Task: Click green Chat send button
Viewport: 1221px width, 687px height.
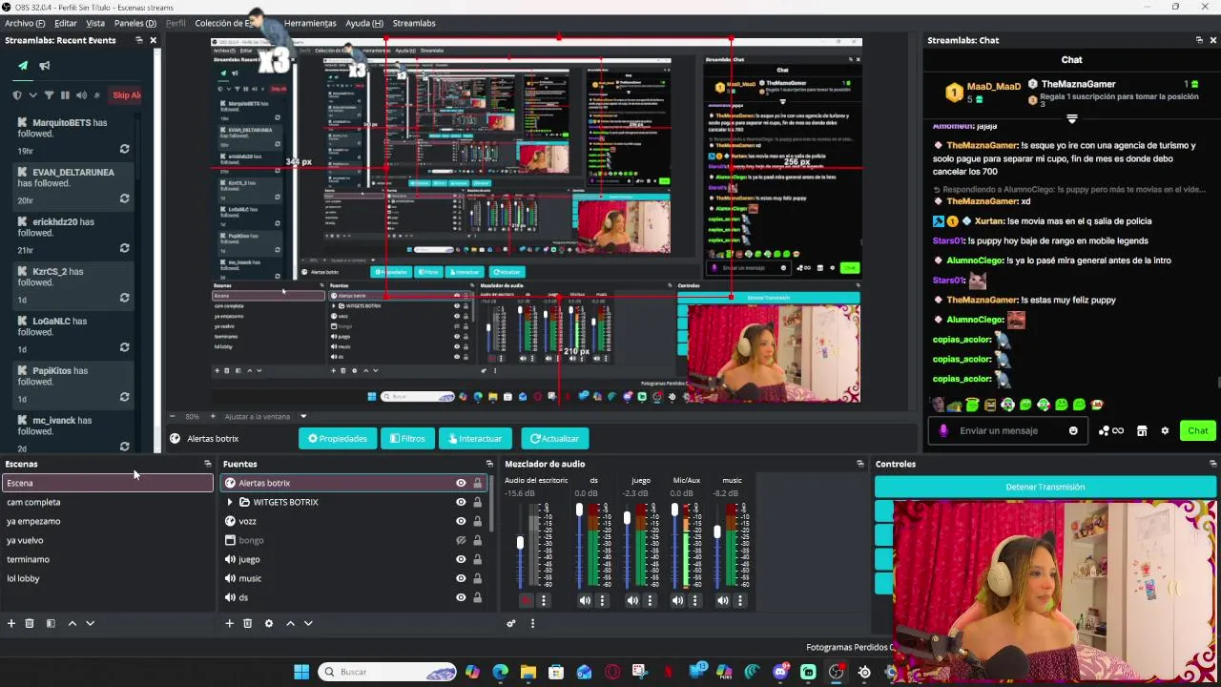Action: click(x=1197, y=430)
